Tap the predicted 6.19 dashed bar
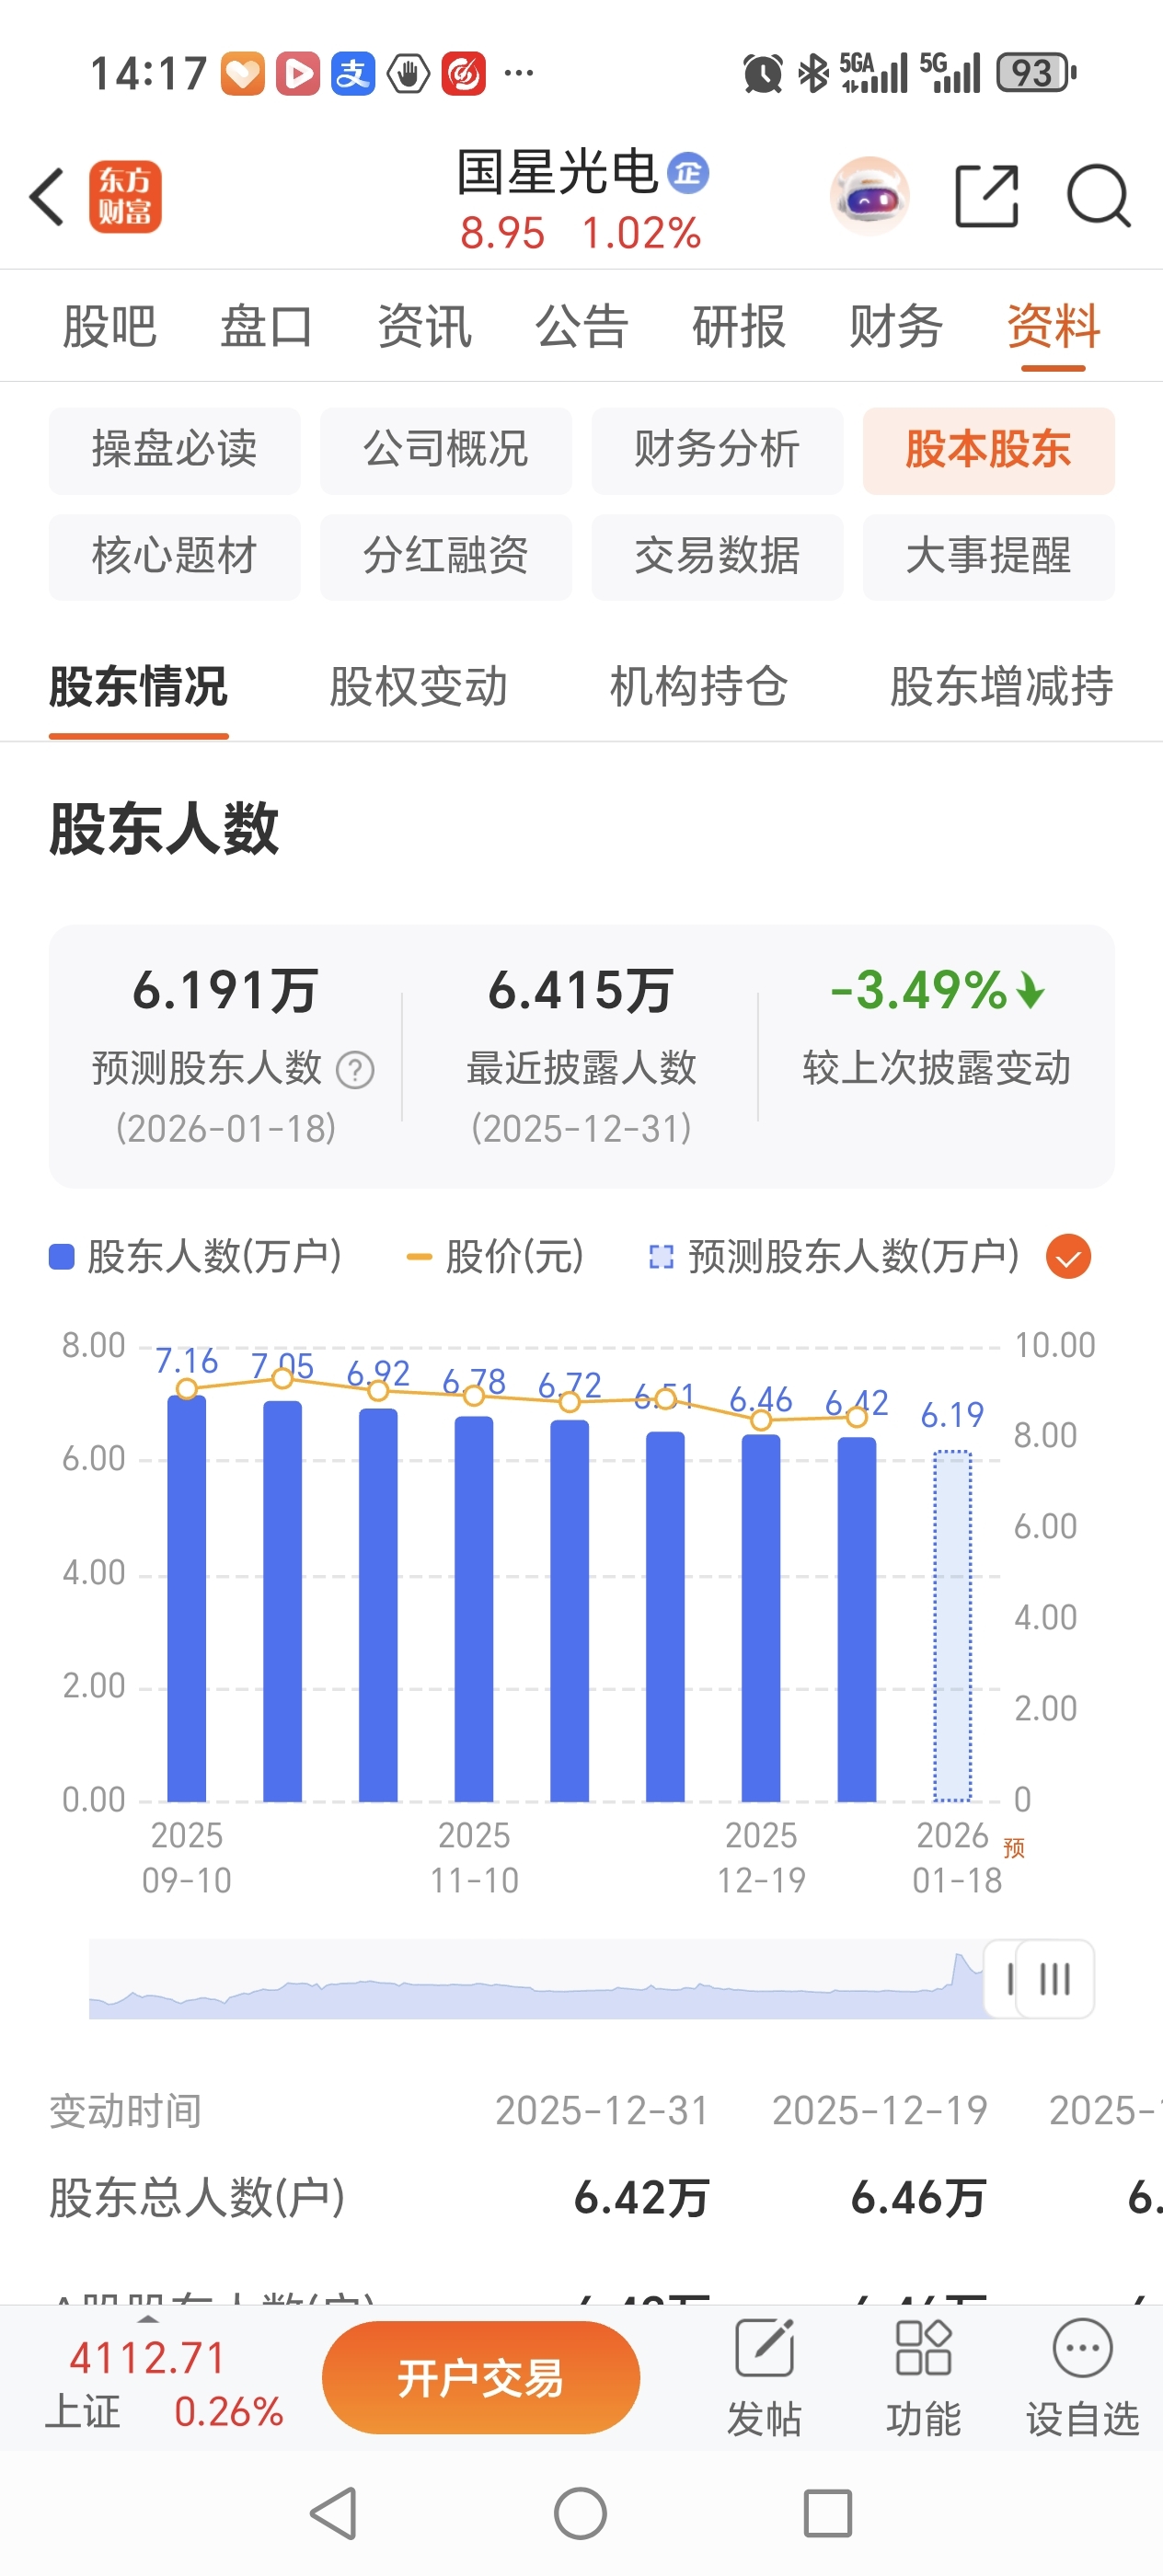 click(x=952, y=1626)
